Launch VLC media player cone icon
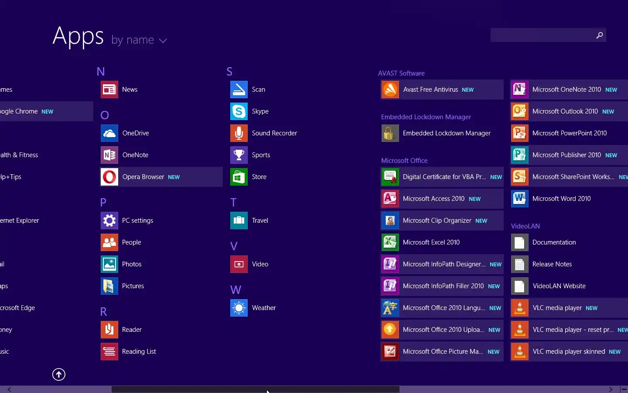 click(520, 308)
